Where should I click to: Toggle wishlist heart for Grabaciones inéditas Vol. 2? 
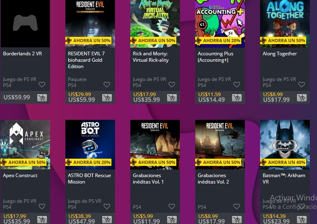point(236,206)
